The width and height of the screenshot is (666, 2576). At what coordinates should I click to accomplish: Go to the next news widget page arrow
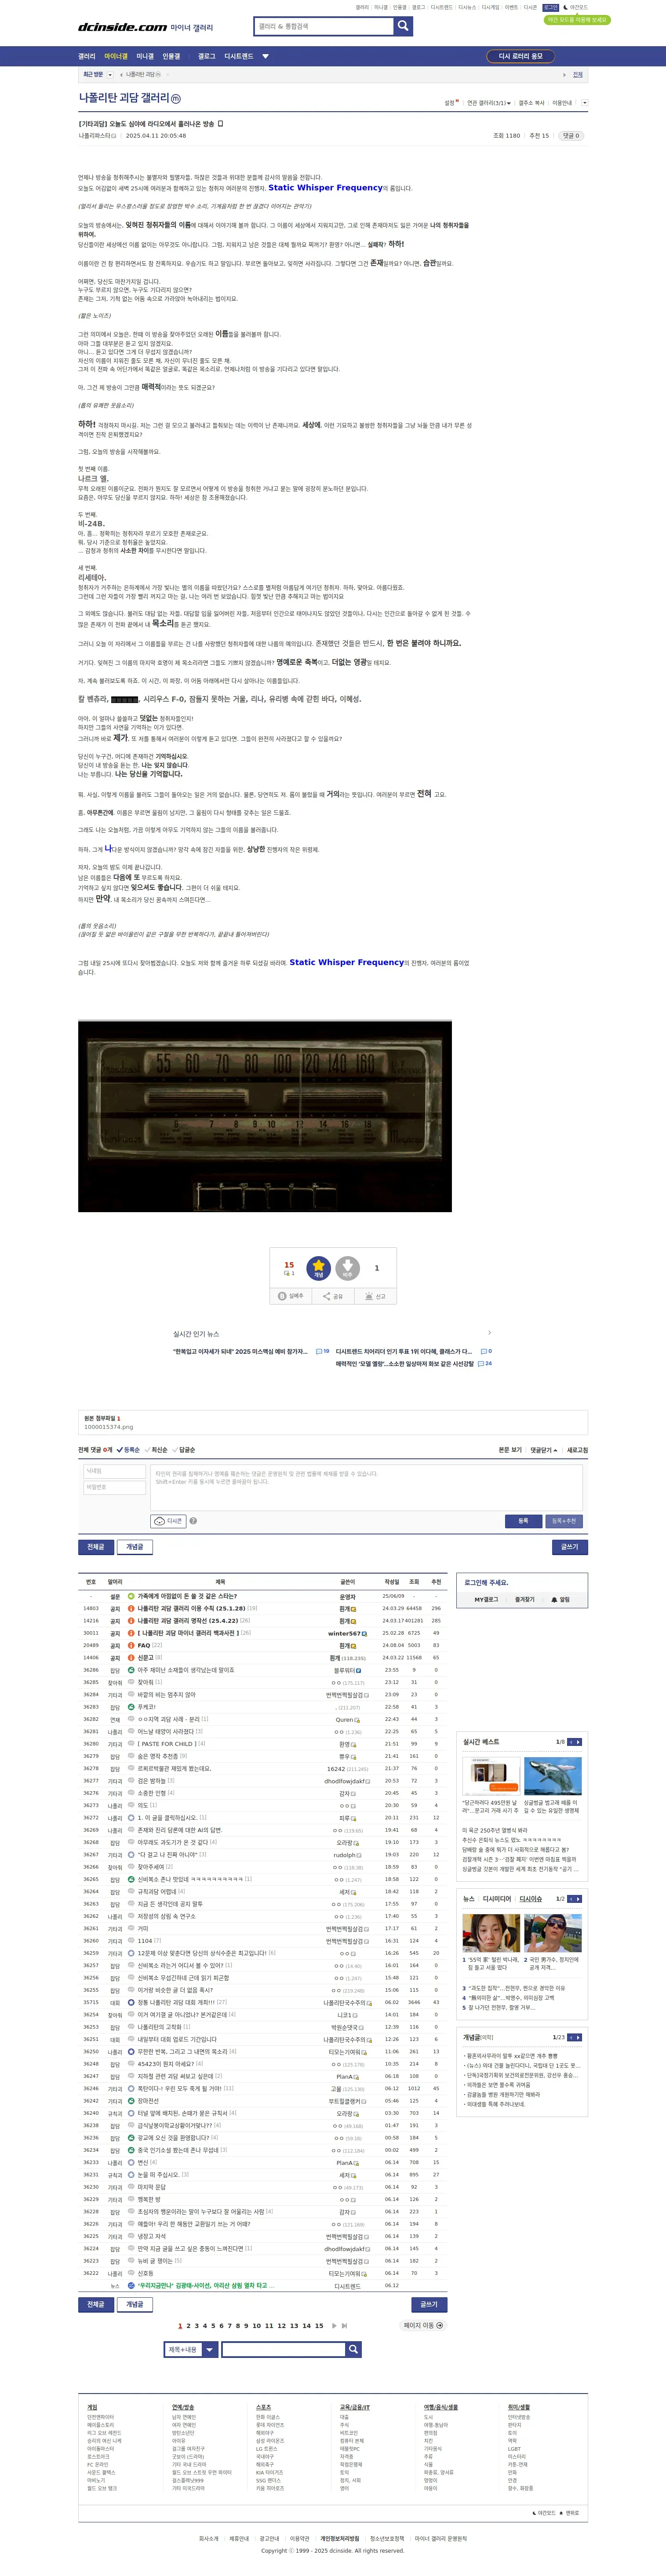point(578,1899)
